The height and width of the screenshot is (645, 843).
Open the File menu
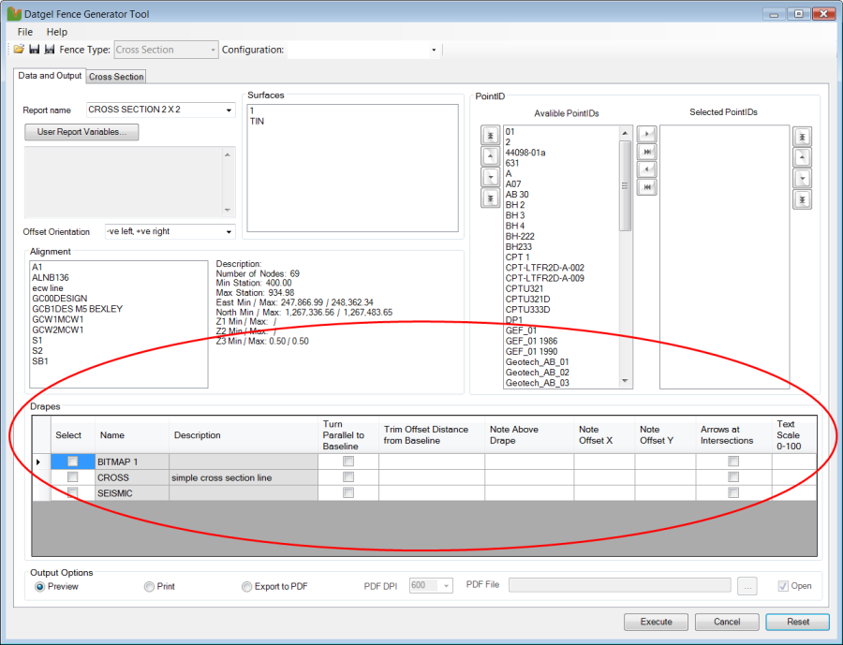coord(25,32)
